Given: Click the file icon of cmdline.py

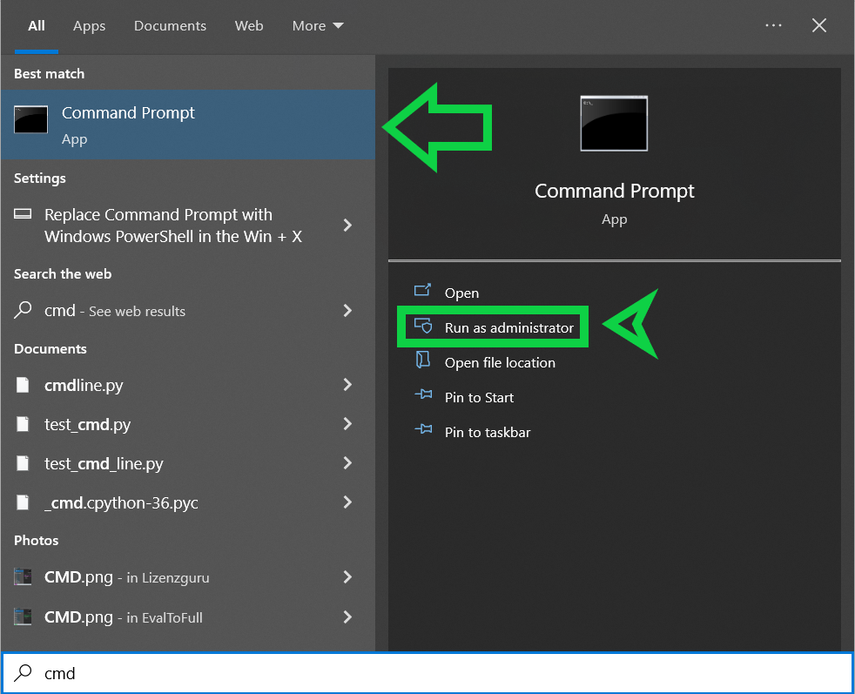Looking at the screenshot, I should point(23,385).
